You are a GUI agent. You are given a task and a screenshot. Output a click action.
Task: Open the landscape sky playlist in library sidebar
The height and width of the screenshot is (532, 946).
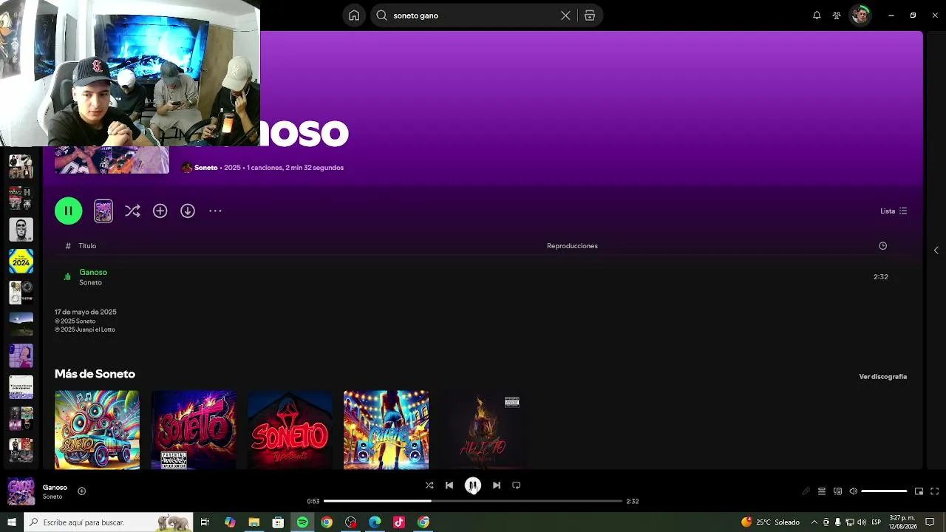(21, 324)
